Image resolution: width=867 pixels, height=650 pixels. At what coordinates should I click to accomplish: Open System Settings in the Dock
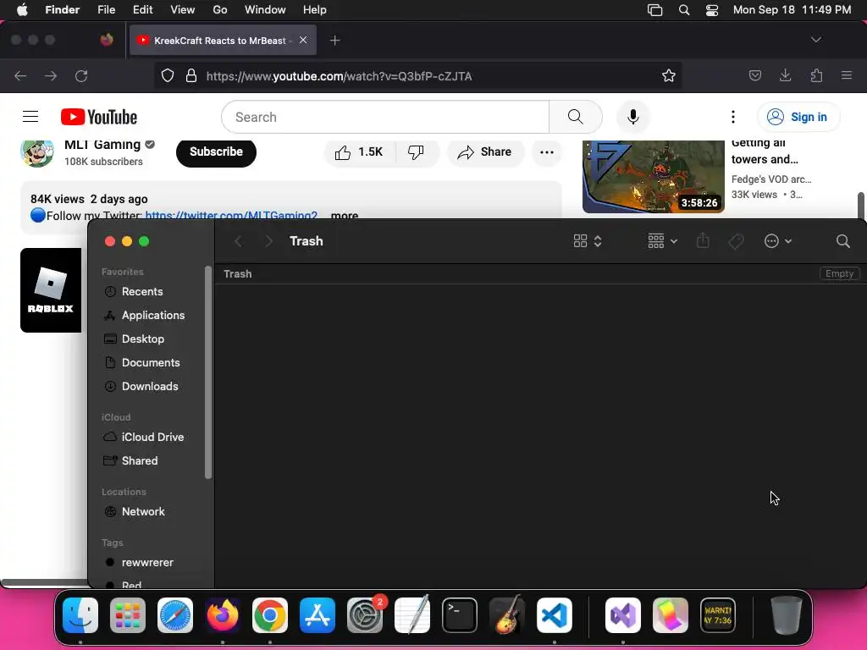point(365,615)
